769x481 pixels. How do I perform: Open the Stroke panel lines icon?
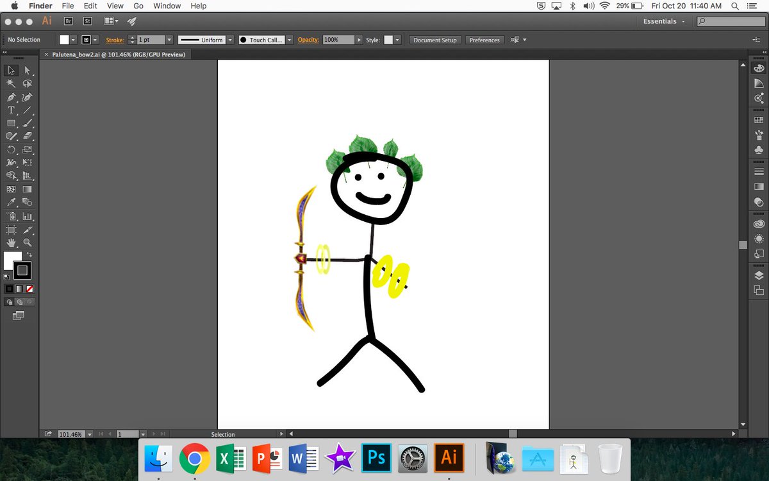point(759,172)
